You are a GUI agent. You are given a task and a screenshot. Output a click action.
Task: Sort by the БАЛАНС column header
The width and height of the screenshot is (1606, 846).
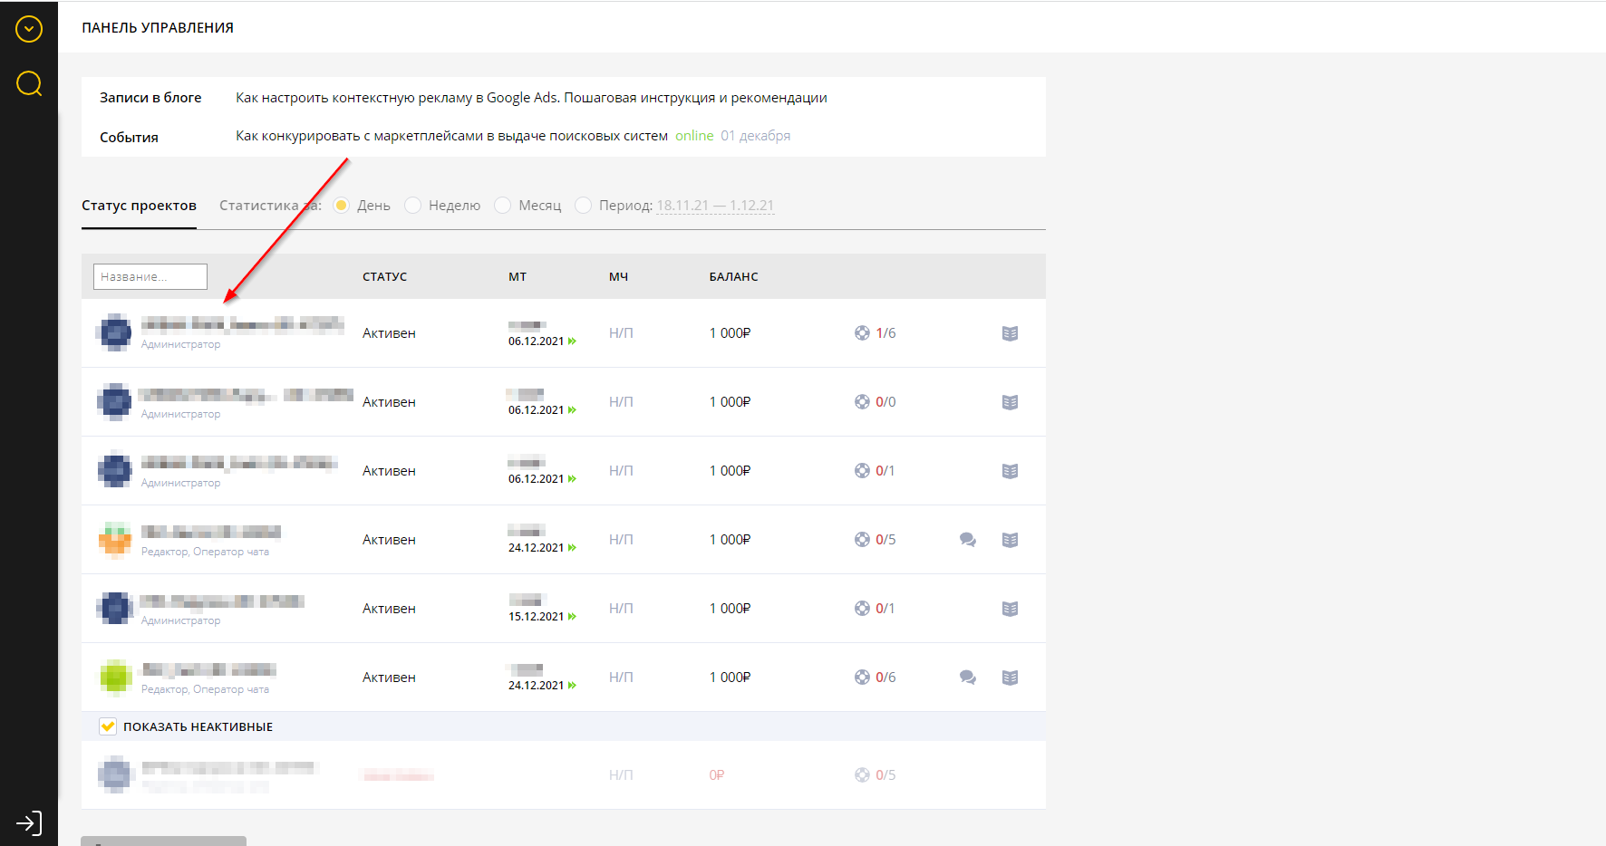[733, 277]
